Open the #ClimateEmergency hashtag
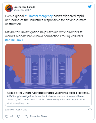 (x=39, y=16)
